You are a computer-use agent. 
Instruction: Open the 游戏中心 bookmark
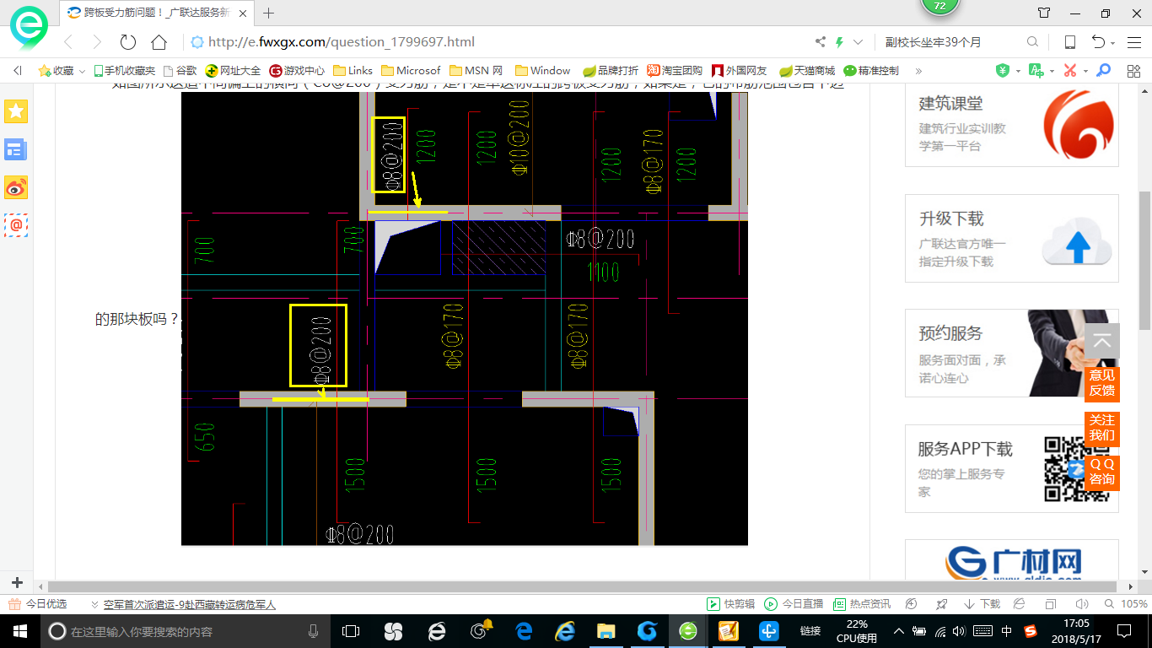click(x=297, y=71)
